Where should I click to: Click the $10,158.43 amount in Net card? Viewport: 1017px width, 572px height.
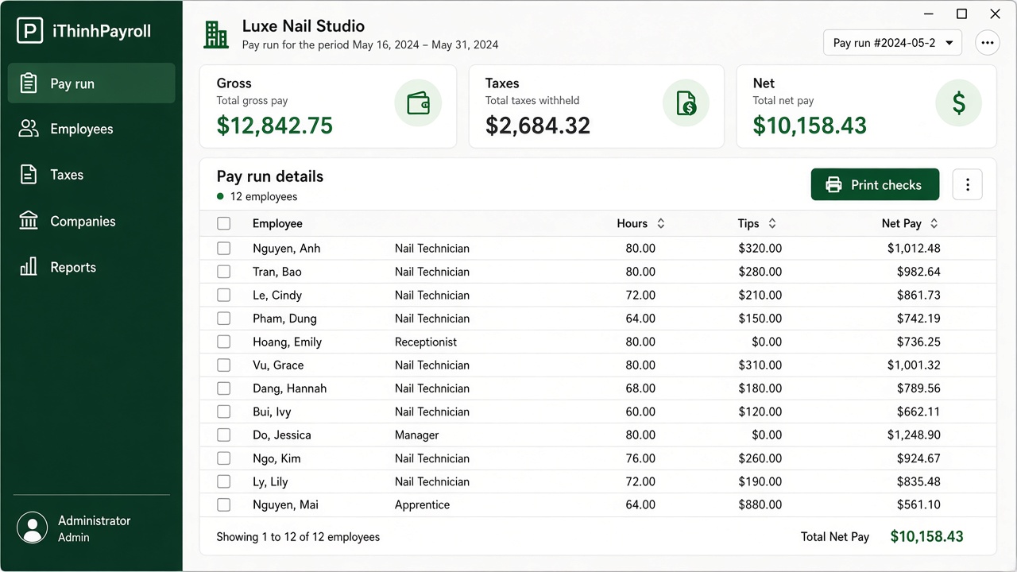pyautogui.click(x=810, y=125)
